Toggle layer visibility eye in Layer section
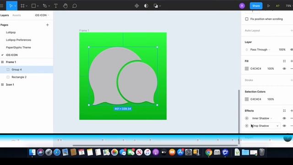This screenshot has height=165, width=293. (292, 49)
